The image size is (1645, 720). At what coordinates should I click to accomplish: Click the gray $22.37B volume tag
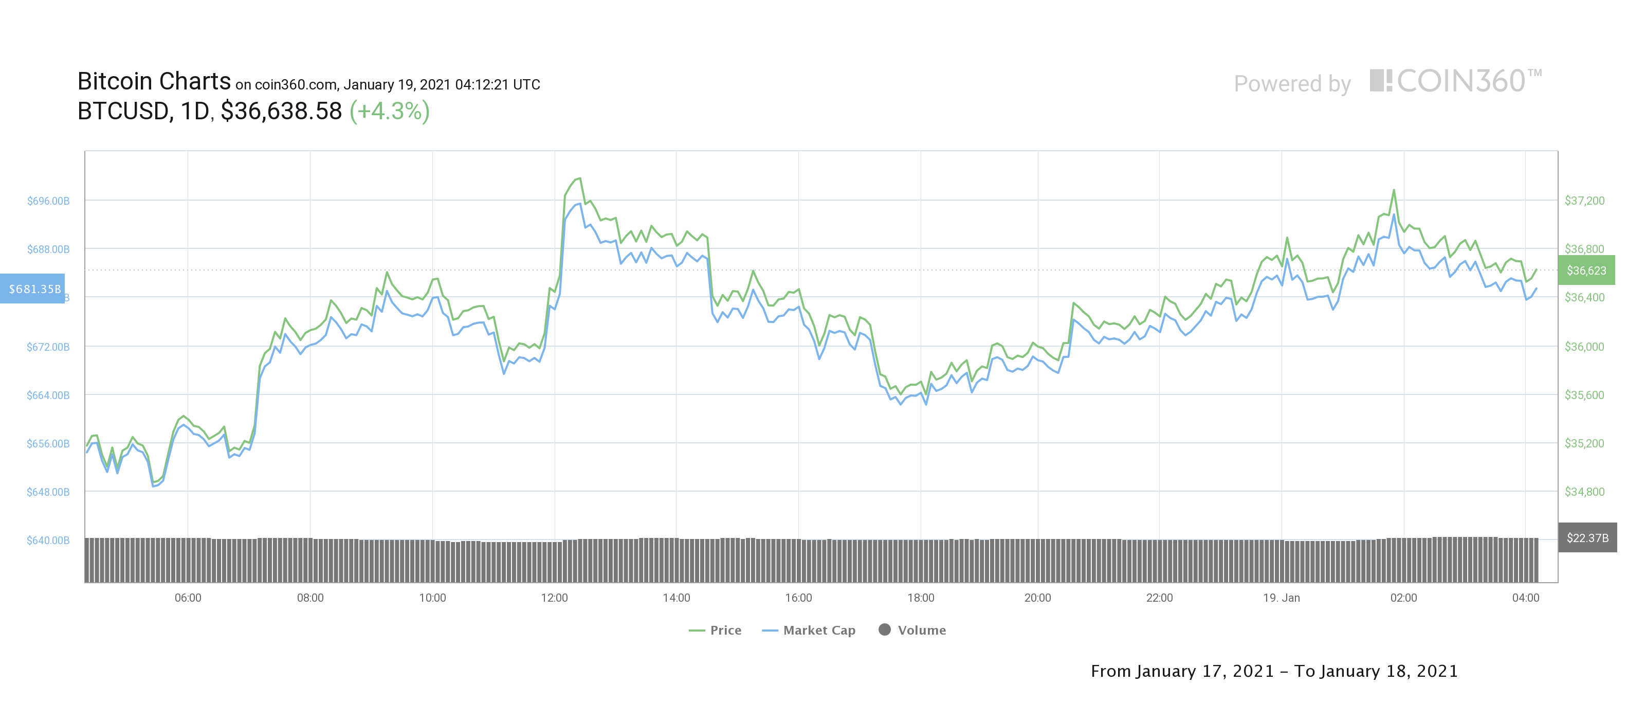(1587, 538)
